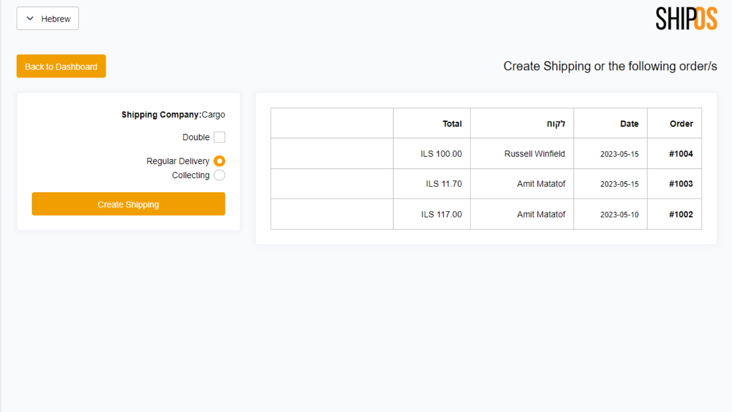Click the 2023-05-10 date cell
The height and width of the screenshot is (412, 732).
pyautogui.click(x=619, y=215)
